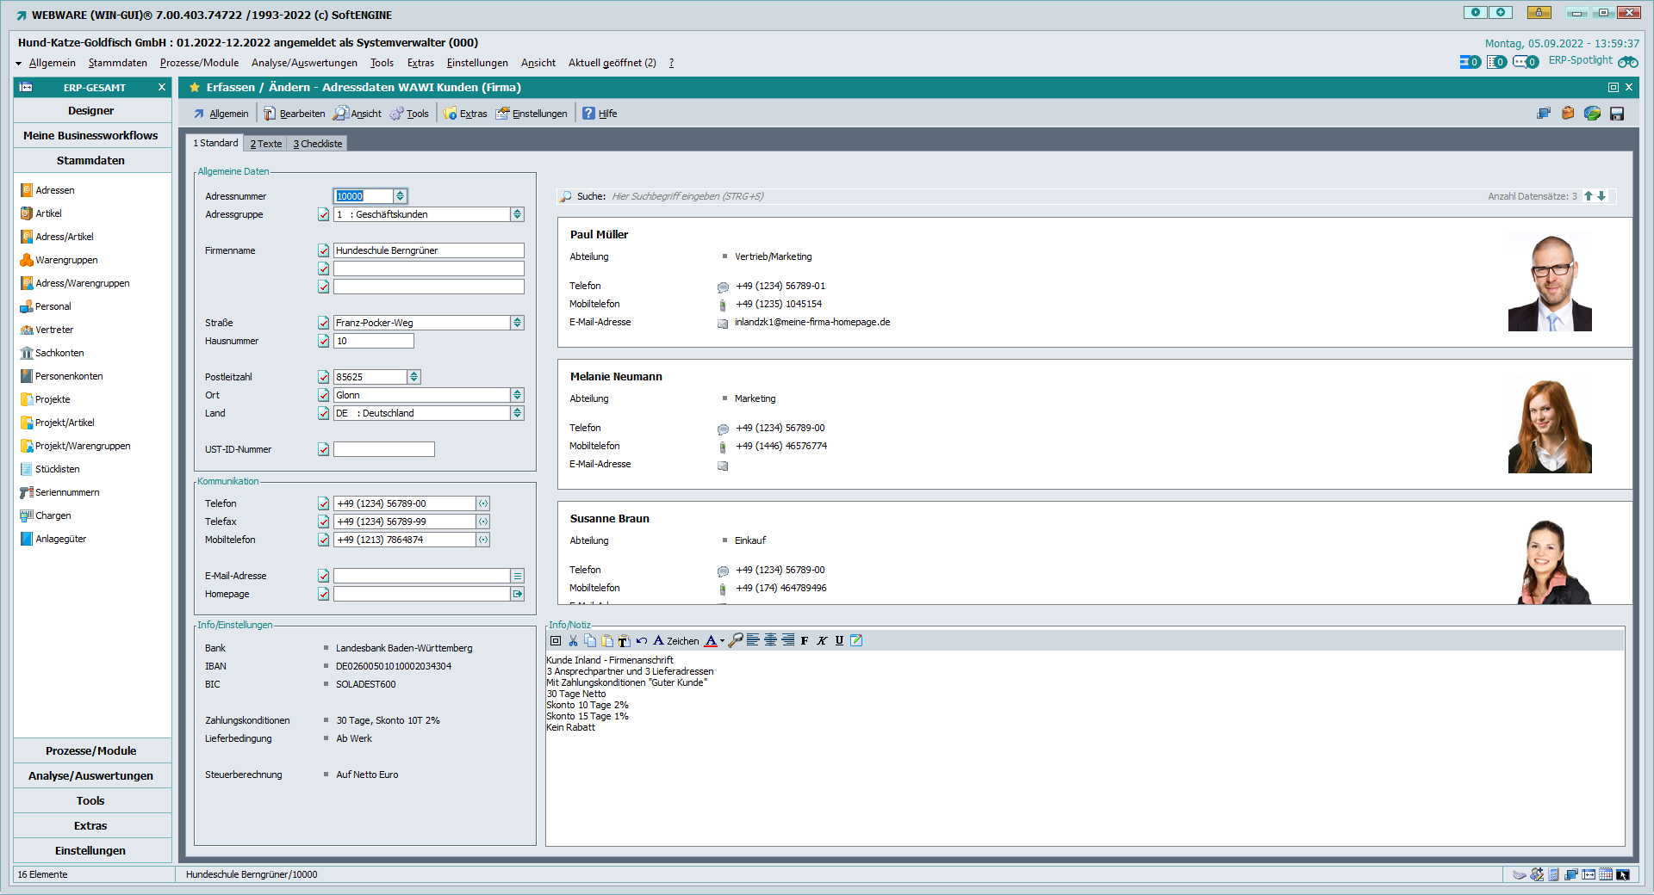Click the orange briefcase toolbar icon
Screen dimensions: 1654x895
pos(1568,114)
